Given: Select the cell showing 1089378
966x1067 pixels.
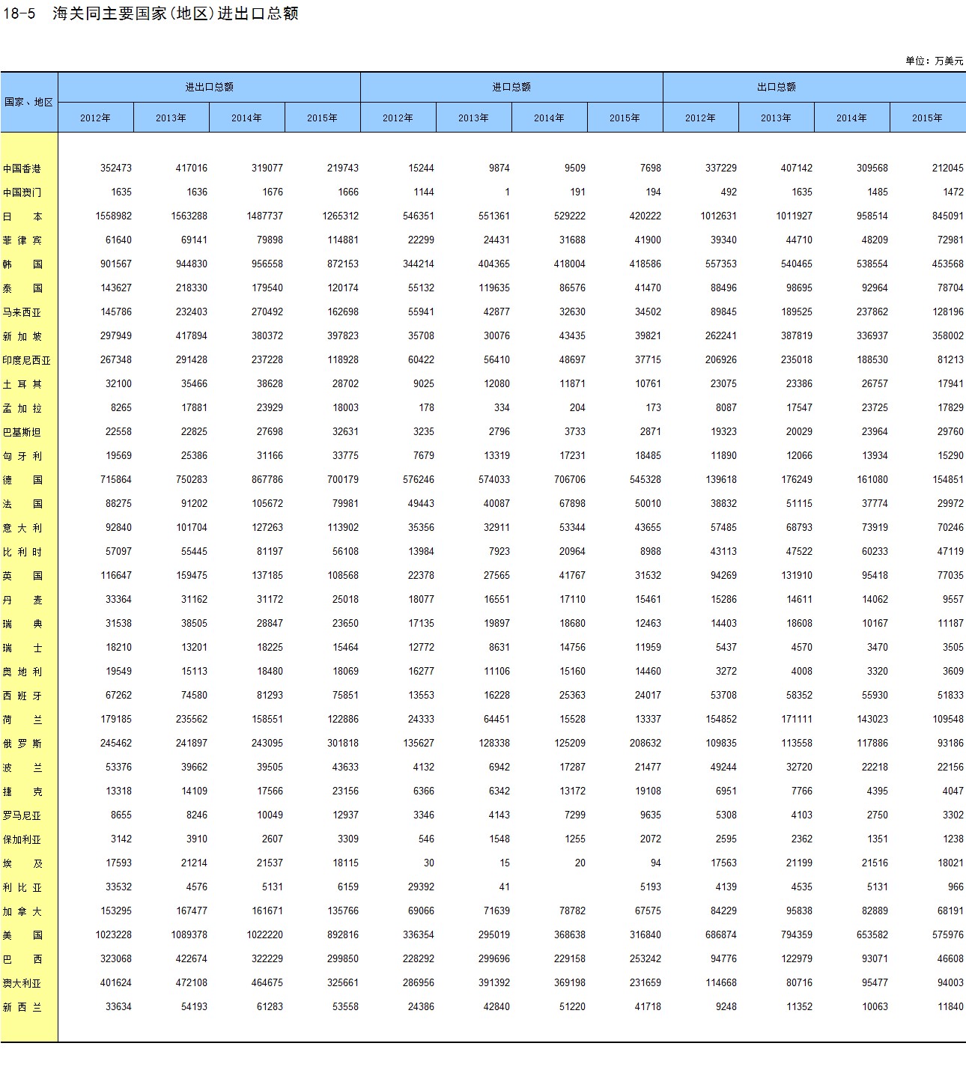Looking at the screenshot, I should pyautogui.click(x=189, y=935).
